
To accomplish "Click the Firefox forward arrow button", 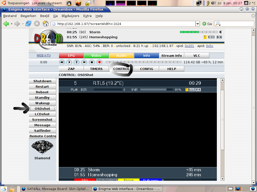I will (x=17, y=24).
